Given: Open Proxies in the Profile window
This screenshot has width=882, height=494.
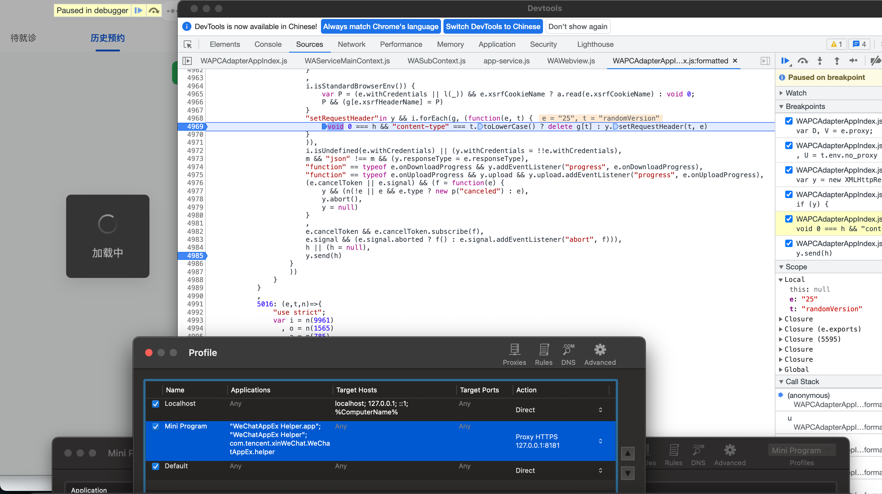Looking at the screenshot, I should [x=514, y=355].
